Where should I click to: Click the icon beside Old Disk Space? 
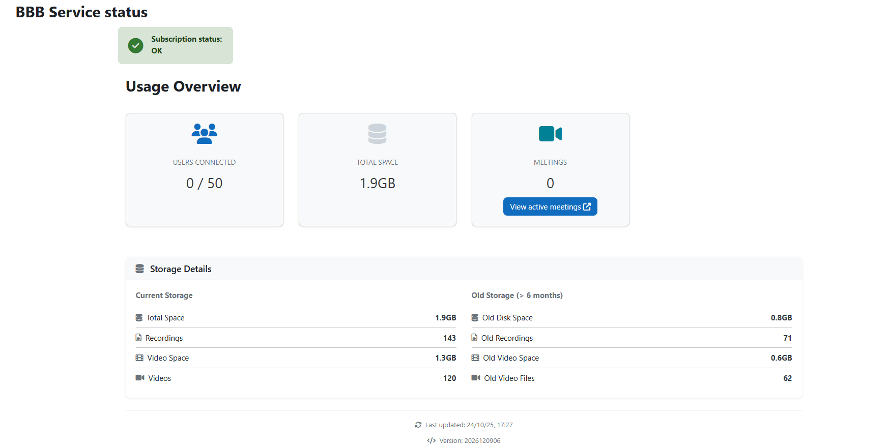[x=475, y=317]
